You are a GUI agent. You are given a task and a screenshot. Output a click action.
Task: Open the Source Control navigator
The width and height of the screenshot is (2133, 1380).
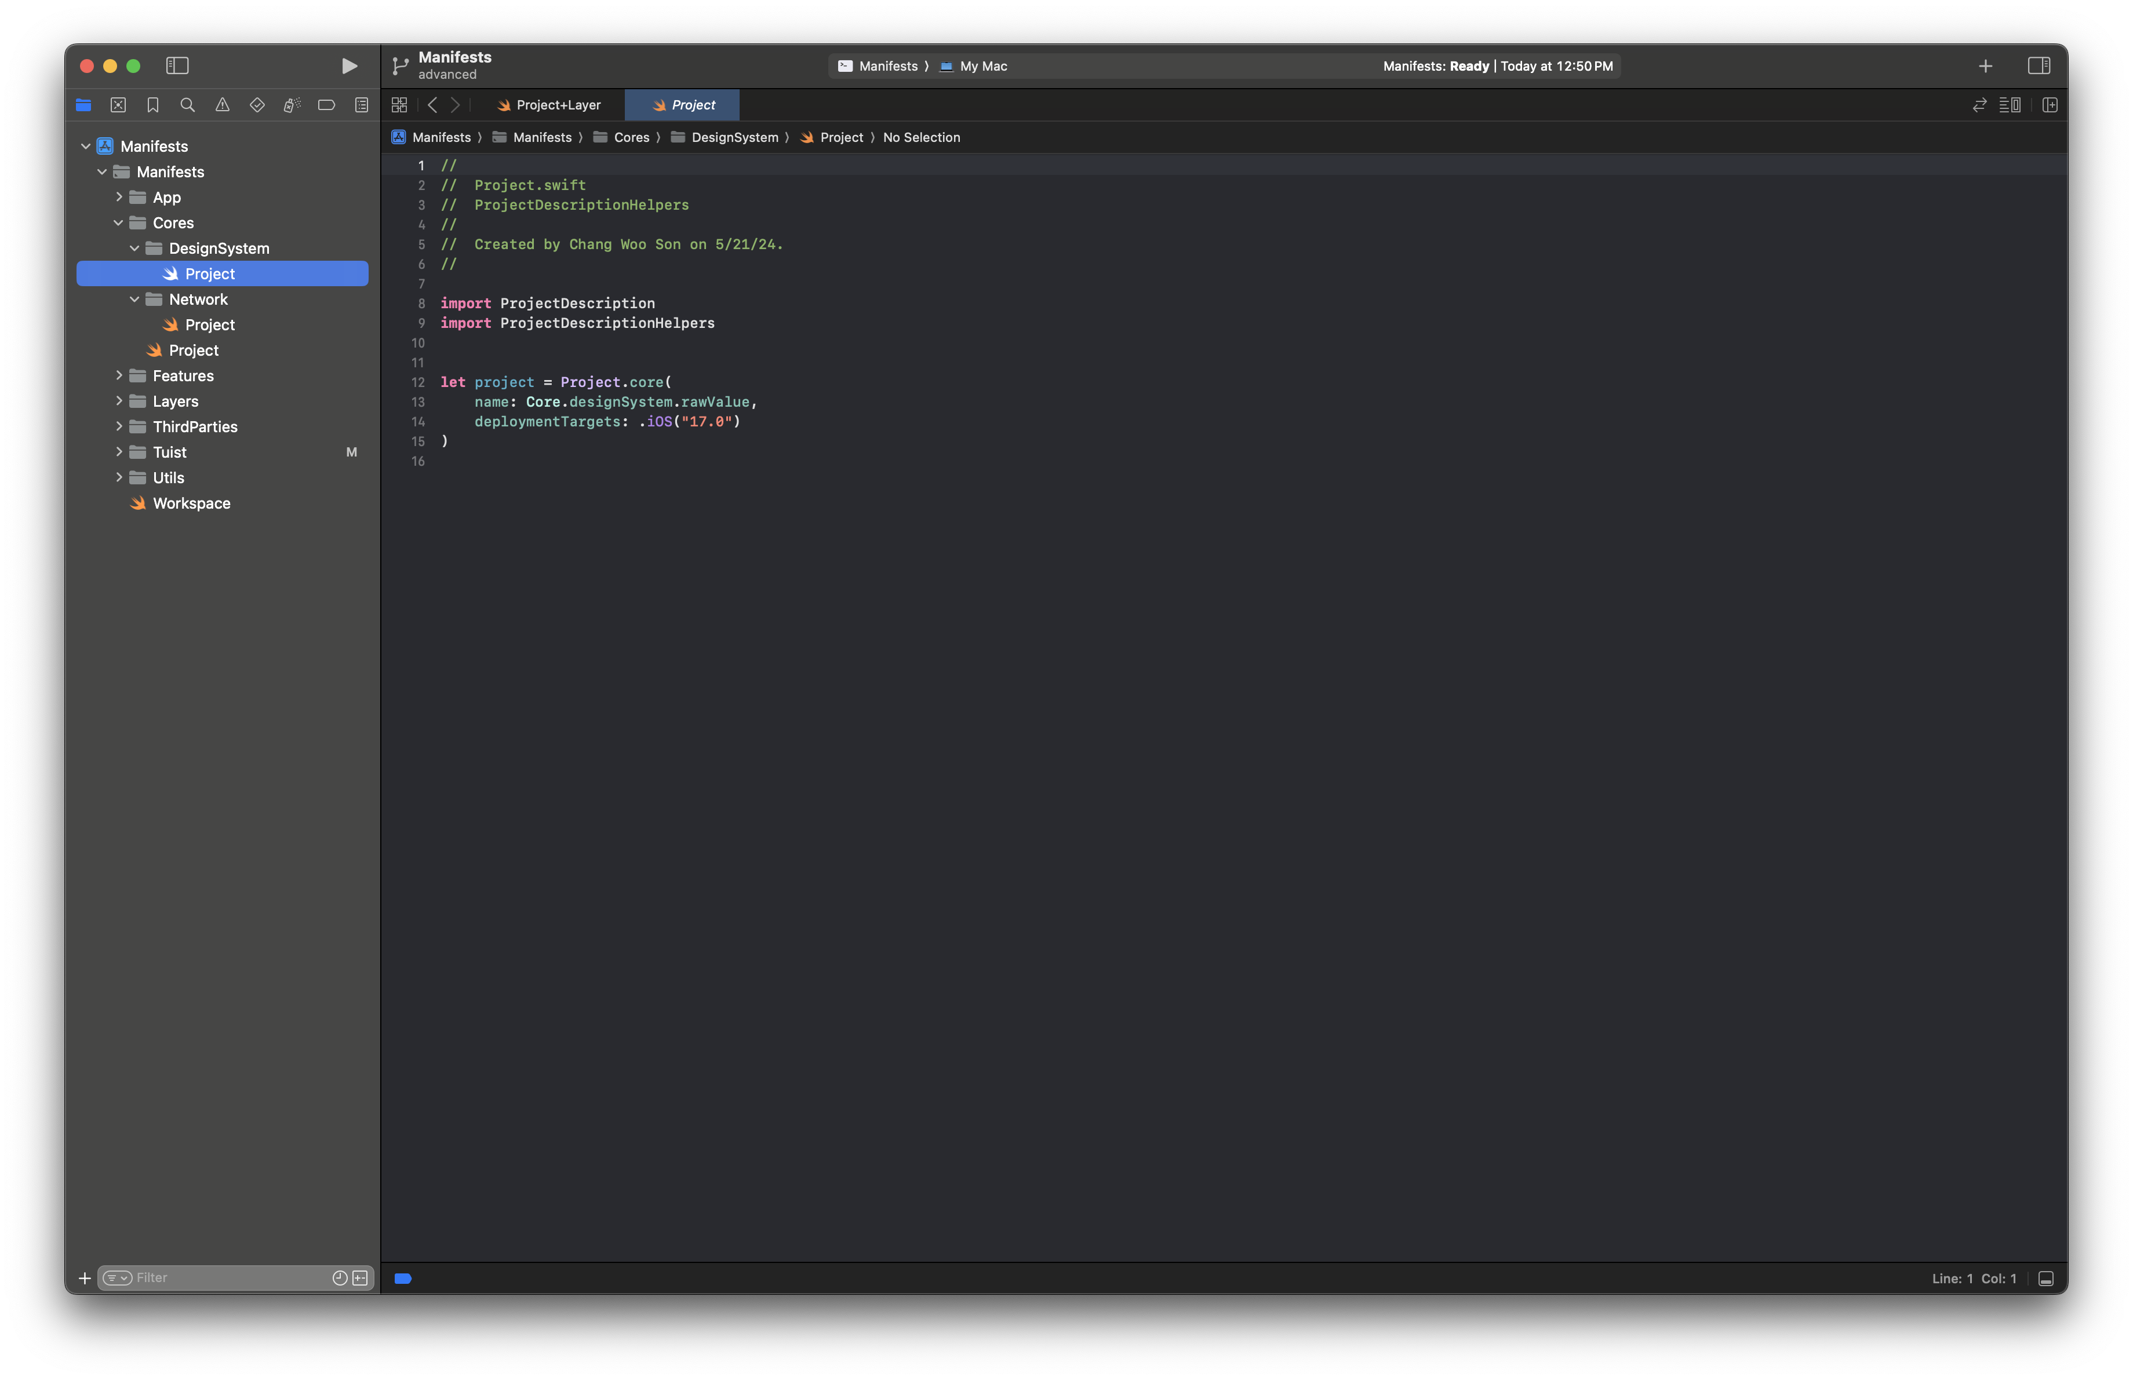118,105
